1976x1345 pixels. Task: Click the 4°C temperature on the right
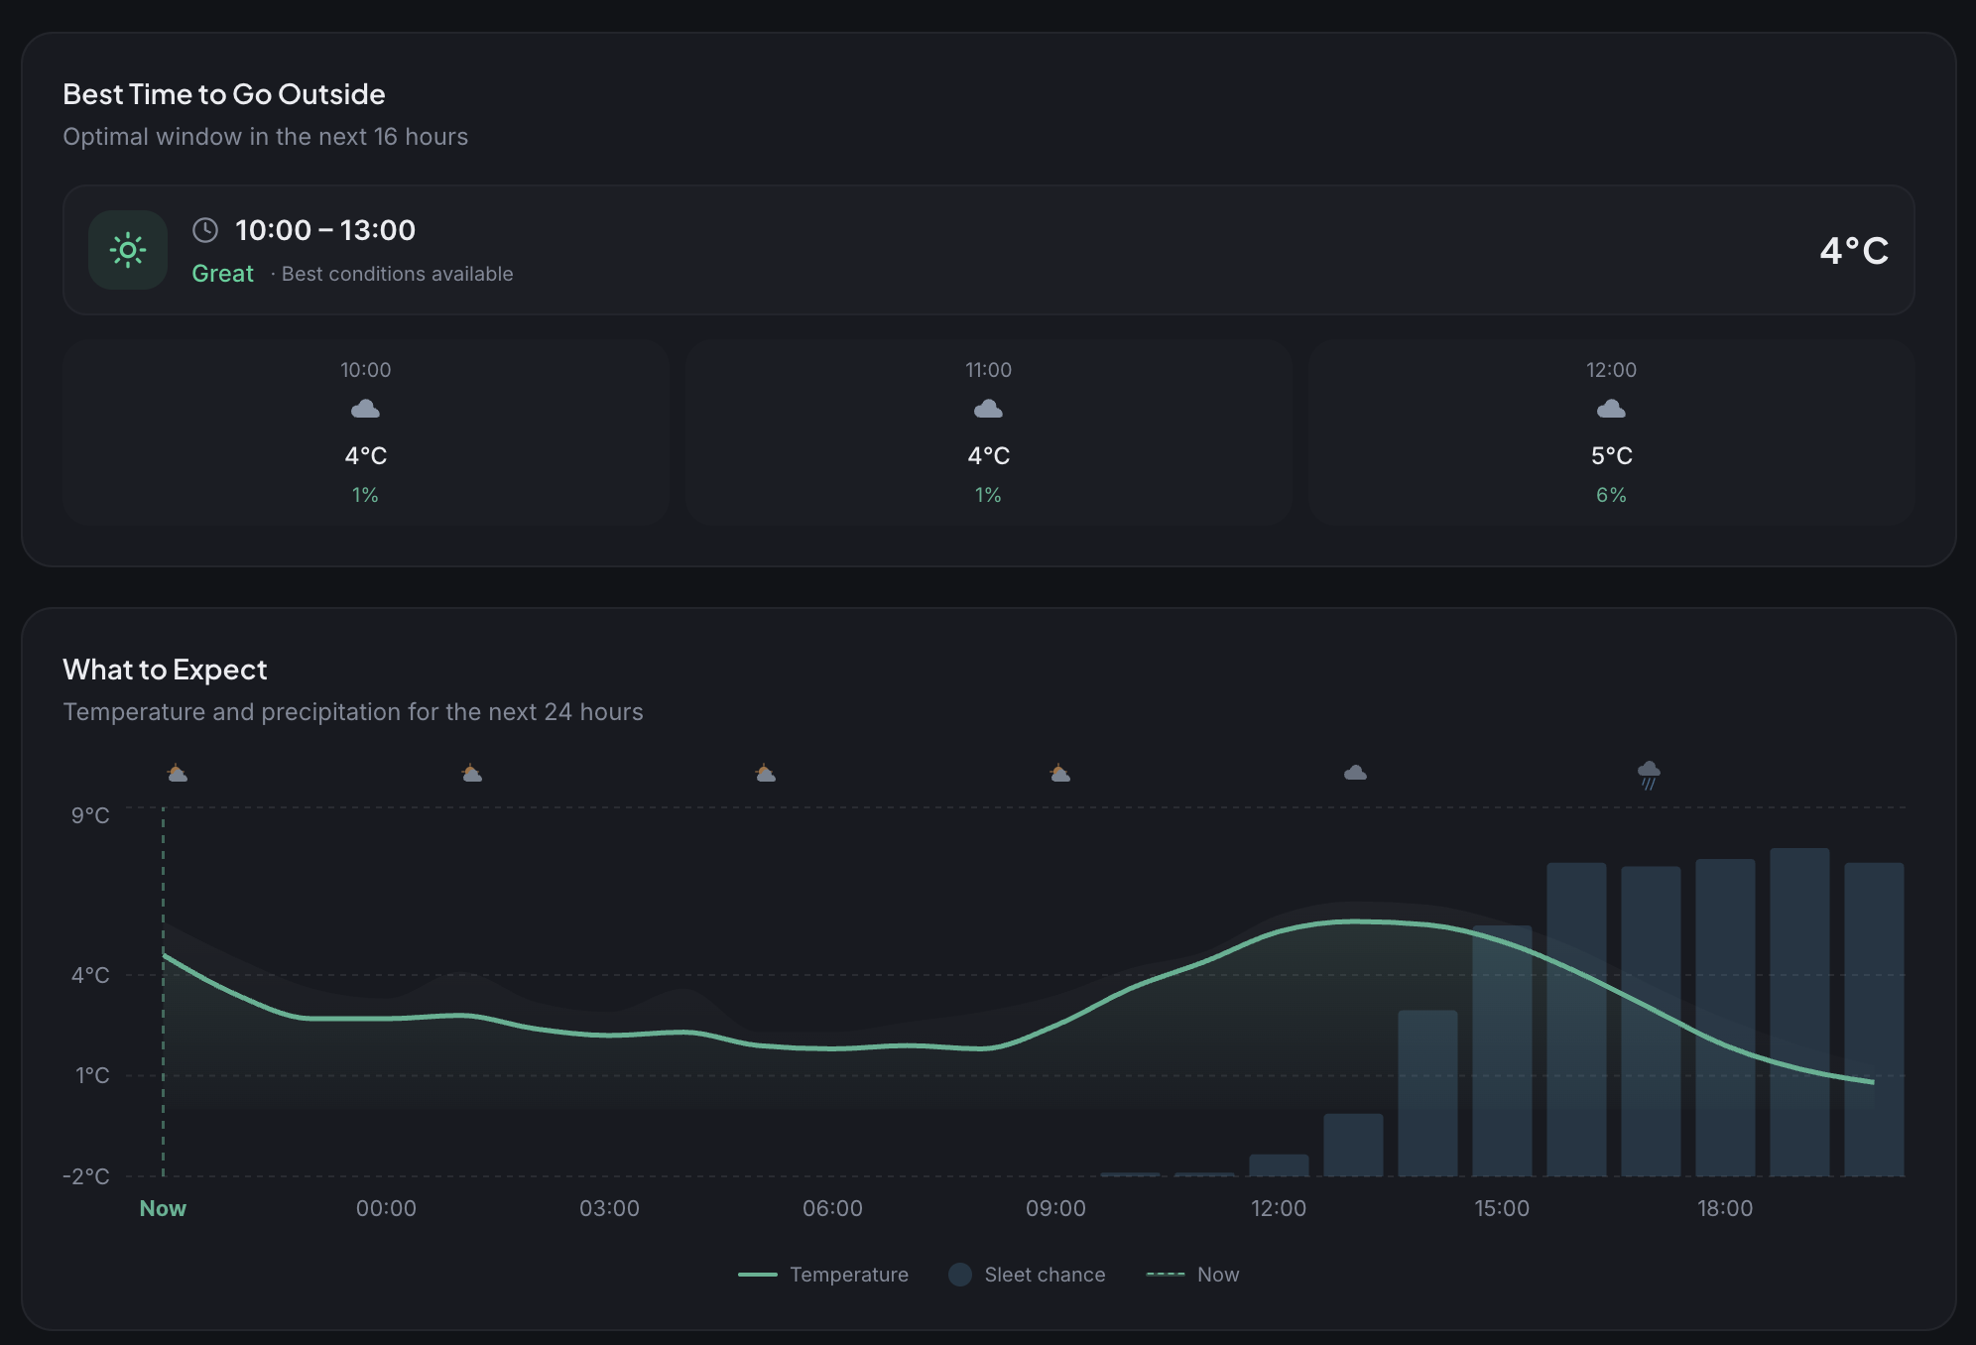(x=1853, y=250)
